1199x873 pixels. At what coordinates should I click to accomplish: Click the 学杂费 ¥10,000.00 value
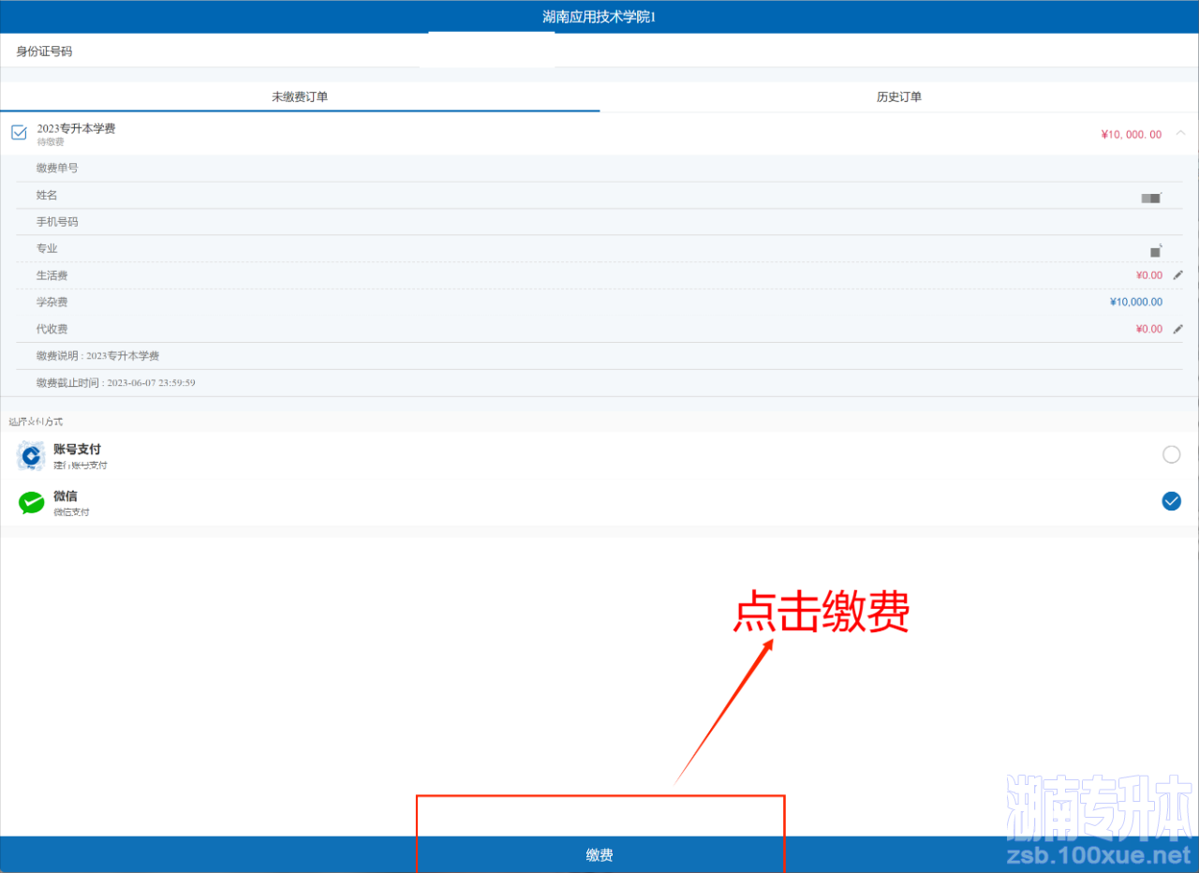pyautogui.click(x=1136, y=302)
